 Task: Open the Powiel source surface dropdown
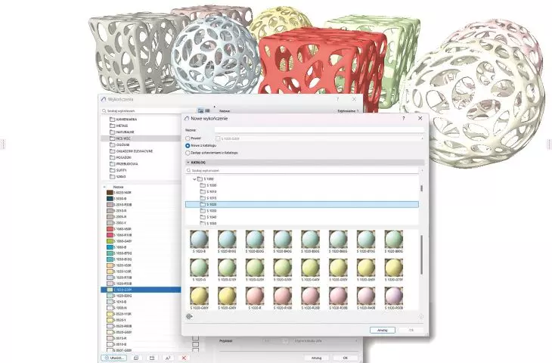318,138
